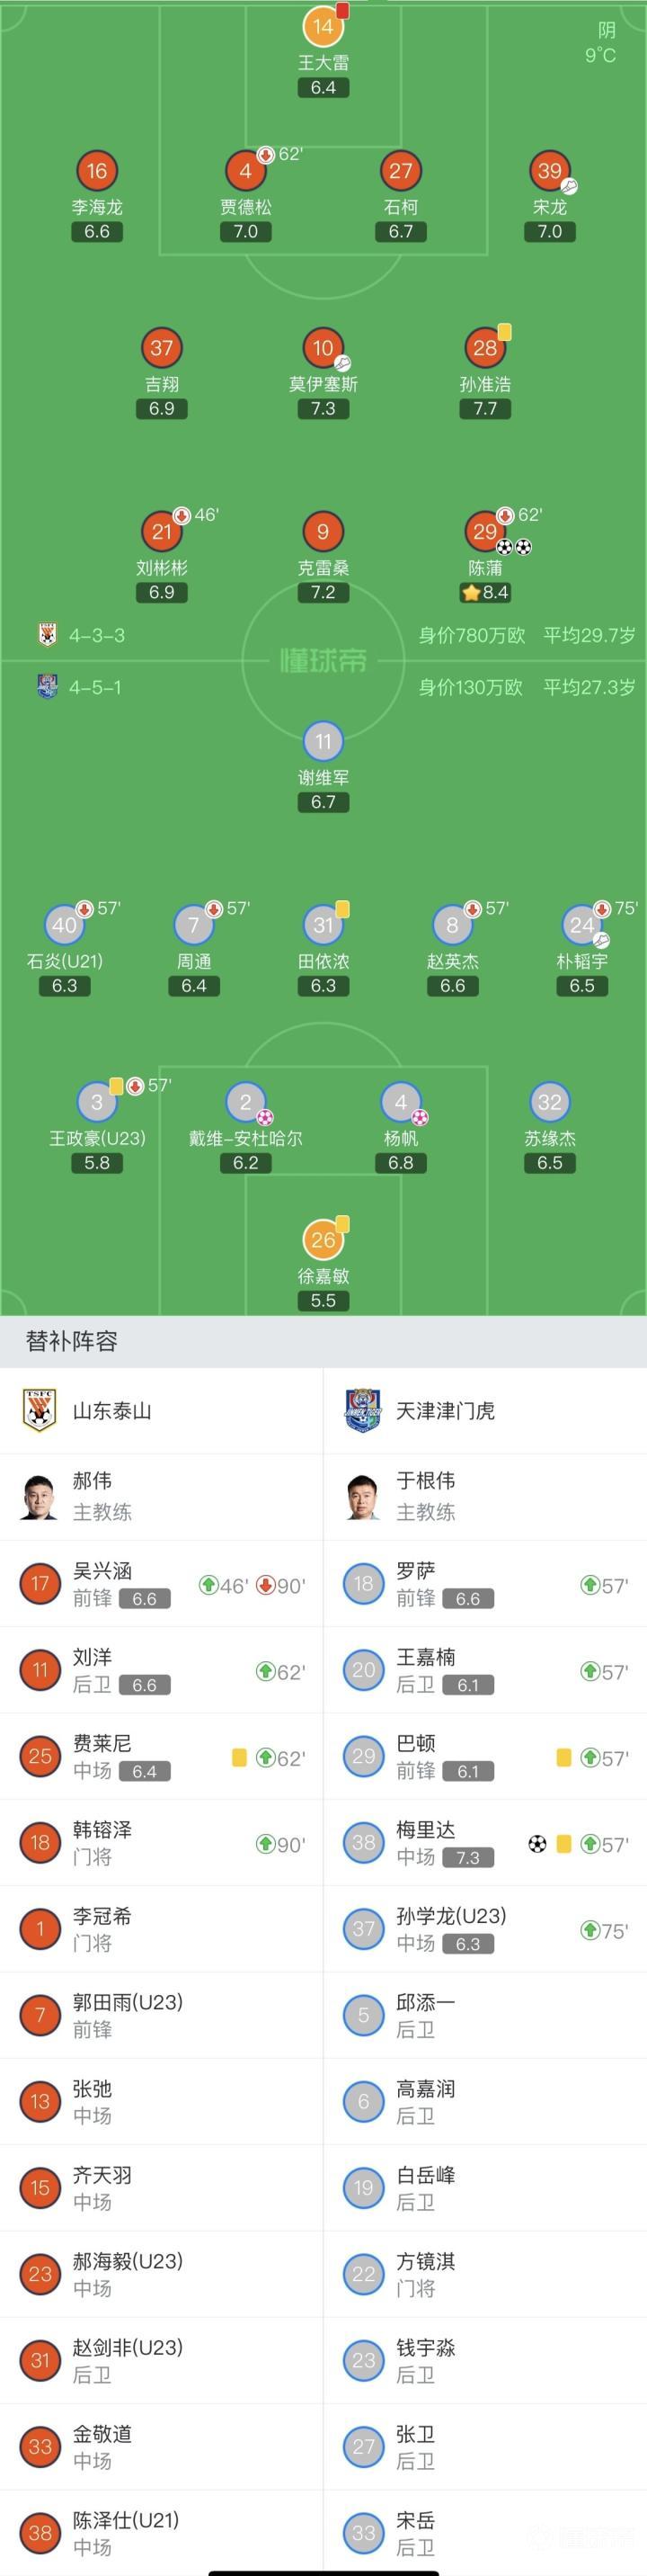Image resolution: width=647 pixels, height=2576 pixels.
Task: Tap 天津津门虎 team crest in substitutes header
Action: click(x=362, y=1410)
